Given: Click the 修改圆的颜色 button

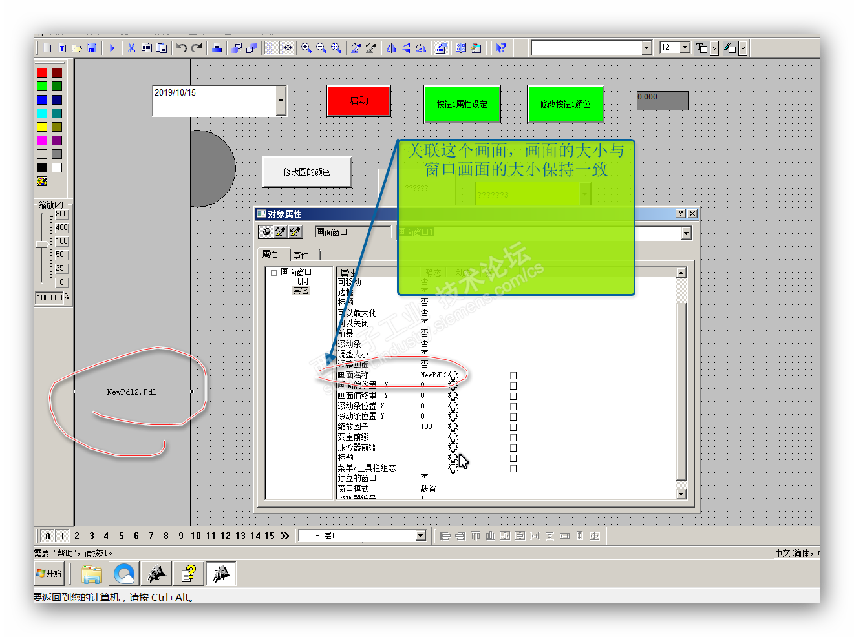Looking at the screenshot, I should click(307, 172).
